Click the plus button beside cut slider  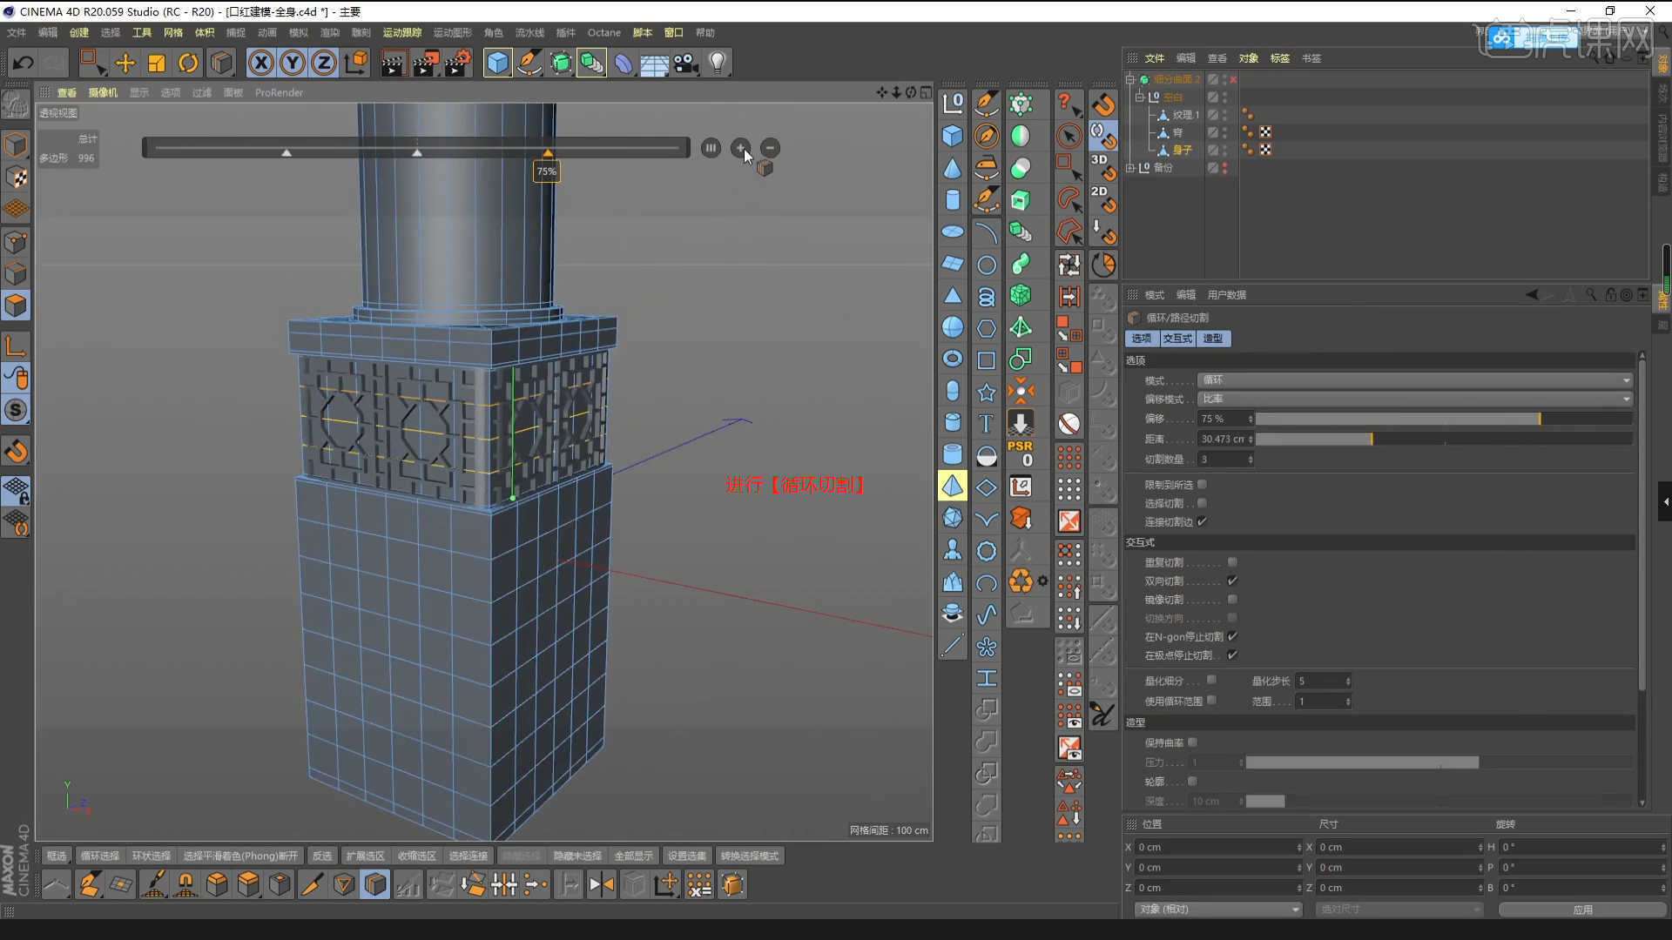pyautogui.click(x=740, y=148)
